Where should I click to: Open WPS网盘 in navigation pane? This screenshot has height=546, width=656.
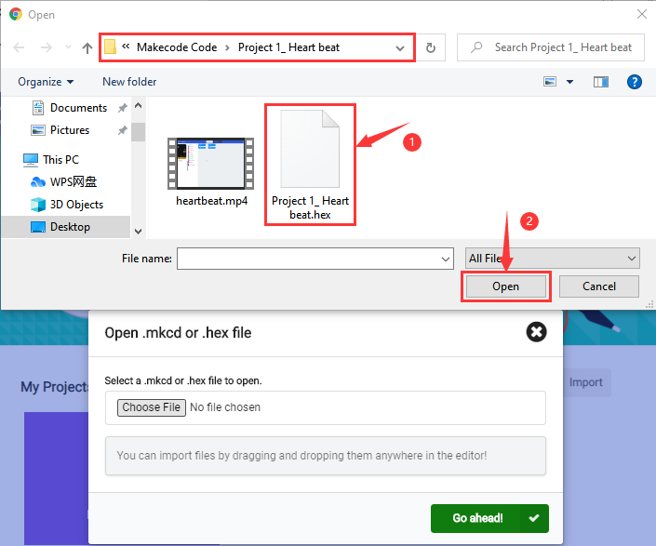74,181
